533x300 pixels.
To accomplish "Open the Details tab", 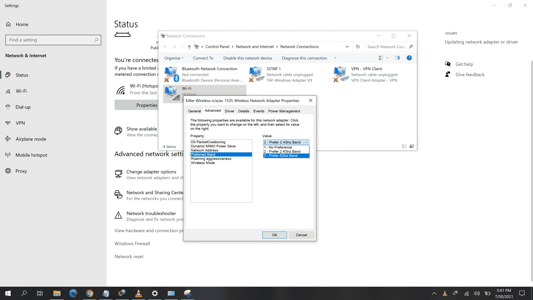I will pyautogui.click(x=244, y=111).
